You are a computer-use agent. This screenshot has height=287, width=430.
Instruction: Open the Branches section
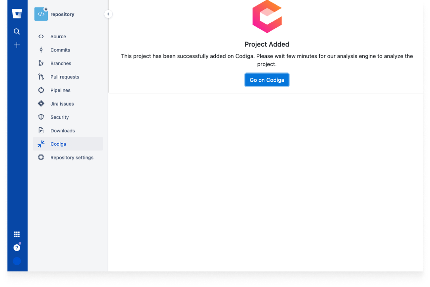(61, 63)
